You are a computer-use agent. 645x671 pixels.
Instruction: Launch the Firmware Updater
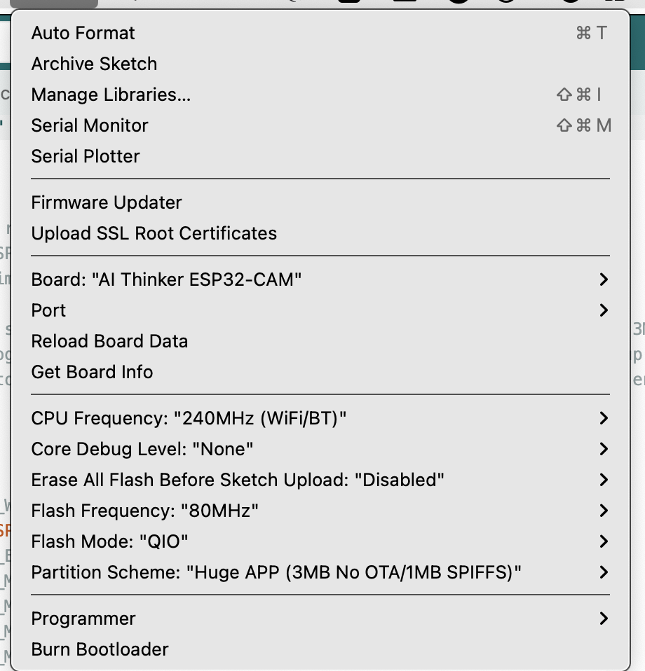coord(106,202)
